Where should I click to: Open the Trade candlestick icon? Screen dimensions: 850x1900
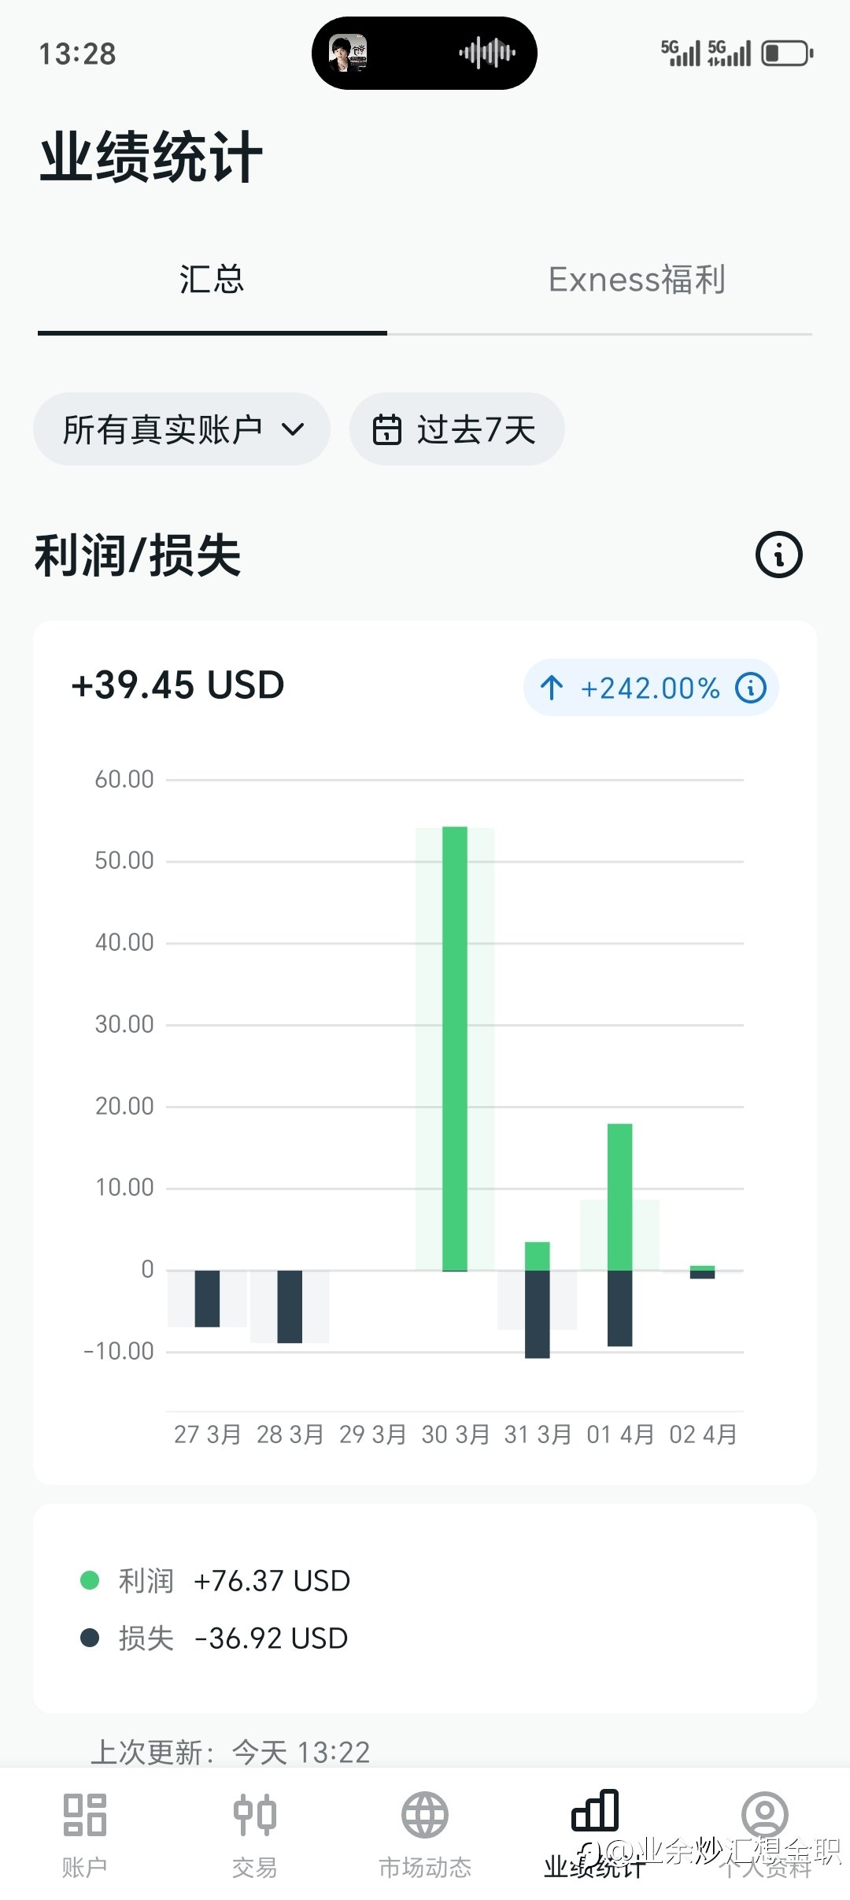coord(255,1815)
